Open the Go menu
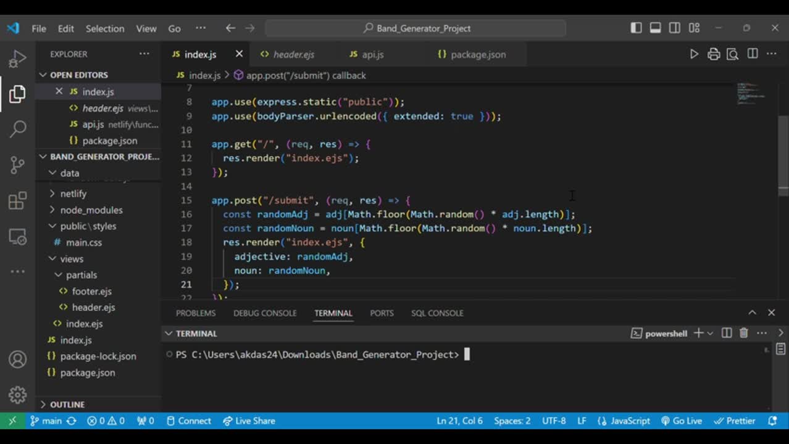This screenshot has height=444, width=789. (175, 28)
